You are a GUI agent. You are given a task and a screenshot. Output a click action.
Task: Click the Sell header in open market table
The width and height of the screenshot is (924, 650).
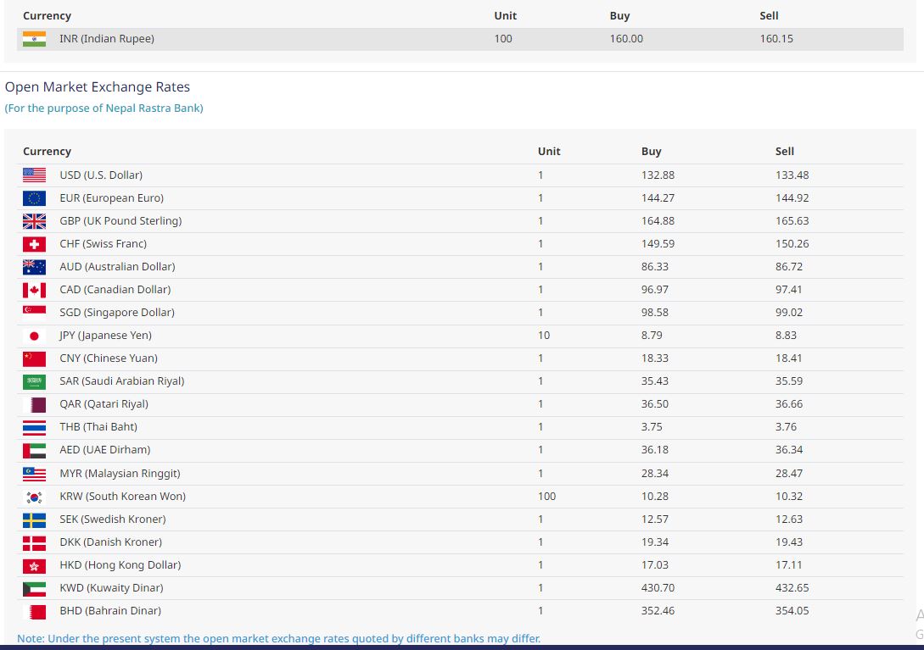click(x=784, y=152)
